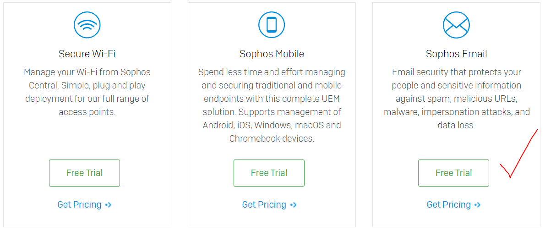Click the Secure Wi-Fi signal icon
Viewport: 545px width, 231px height.
pos(87,25)
